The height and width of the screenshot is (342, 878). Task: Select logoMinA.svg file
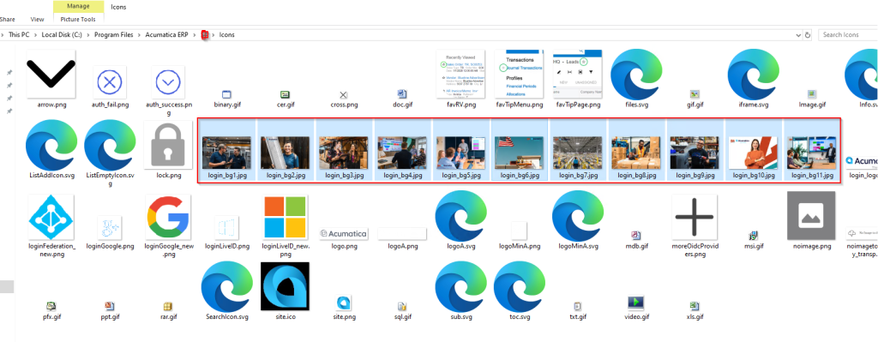click(x=578, y=217)
